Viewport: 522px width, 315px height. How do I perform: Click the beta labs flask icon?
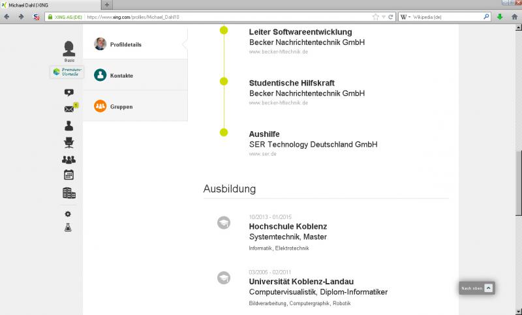[x=68, y=228]
